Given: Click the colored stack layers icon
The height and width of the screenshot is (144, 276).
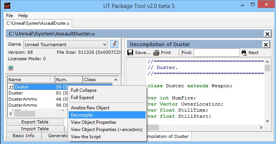Looking at the screenshot, I should [x=11, y=68].
